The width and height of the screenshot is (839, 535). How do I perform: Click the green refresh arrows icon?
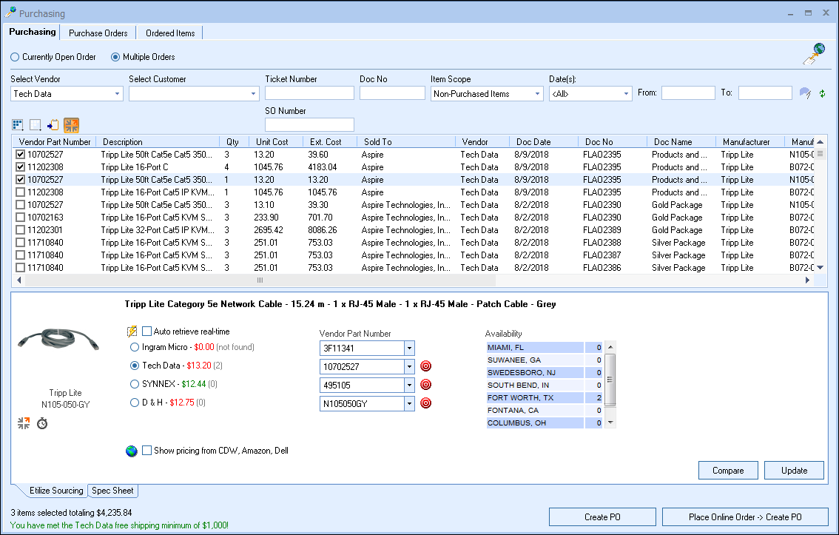pyautogui.click(x=822, y=94)
